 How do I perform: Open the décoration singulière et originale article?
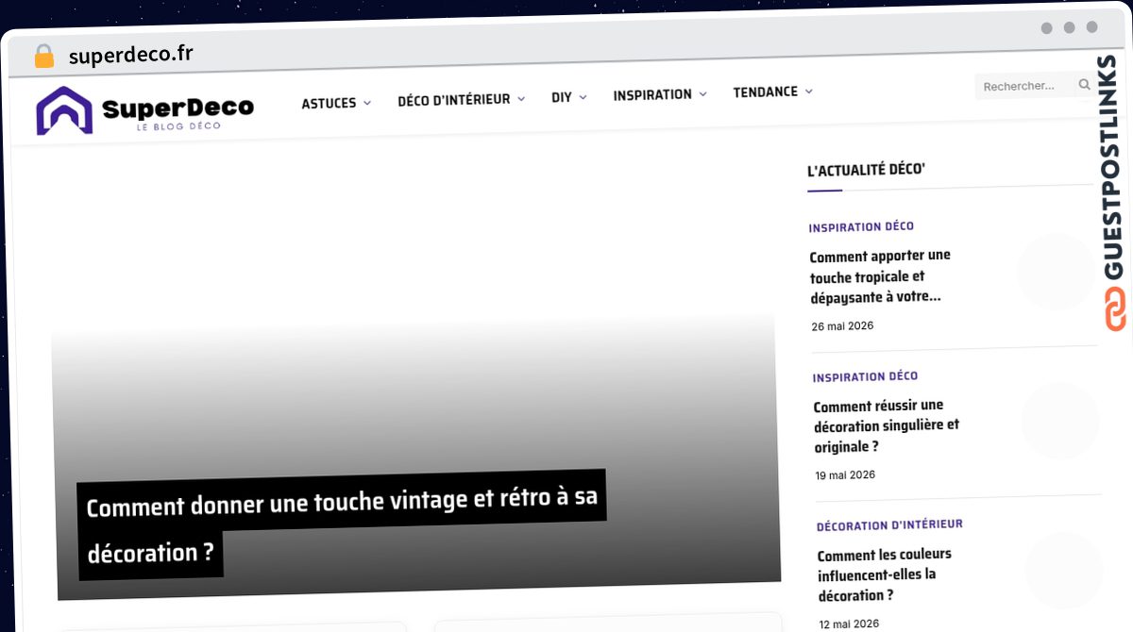(x=886, y=425)
